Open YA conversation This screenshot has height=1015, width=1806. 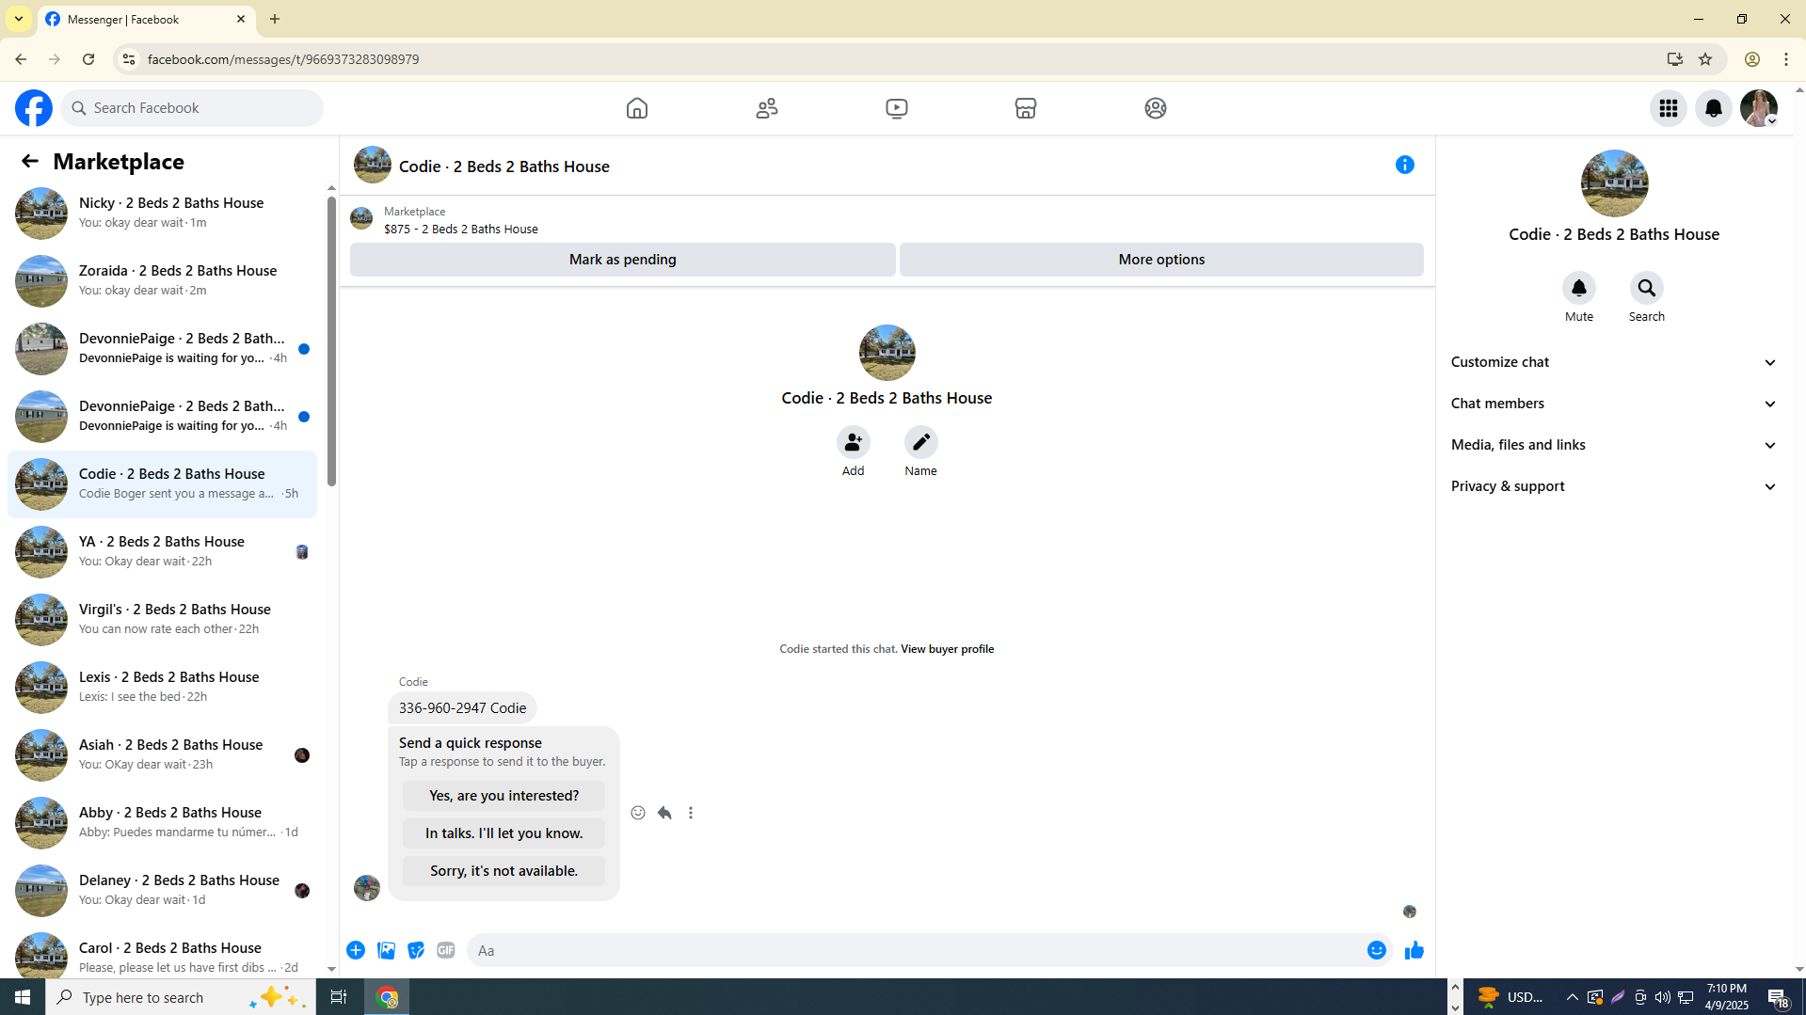click(x=162, y=552)
